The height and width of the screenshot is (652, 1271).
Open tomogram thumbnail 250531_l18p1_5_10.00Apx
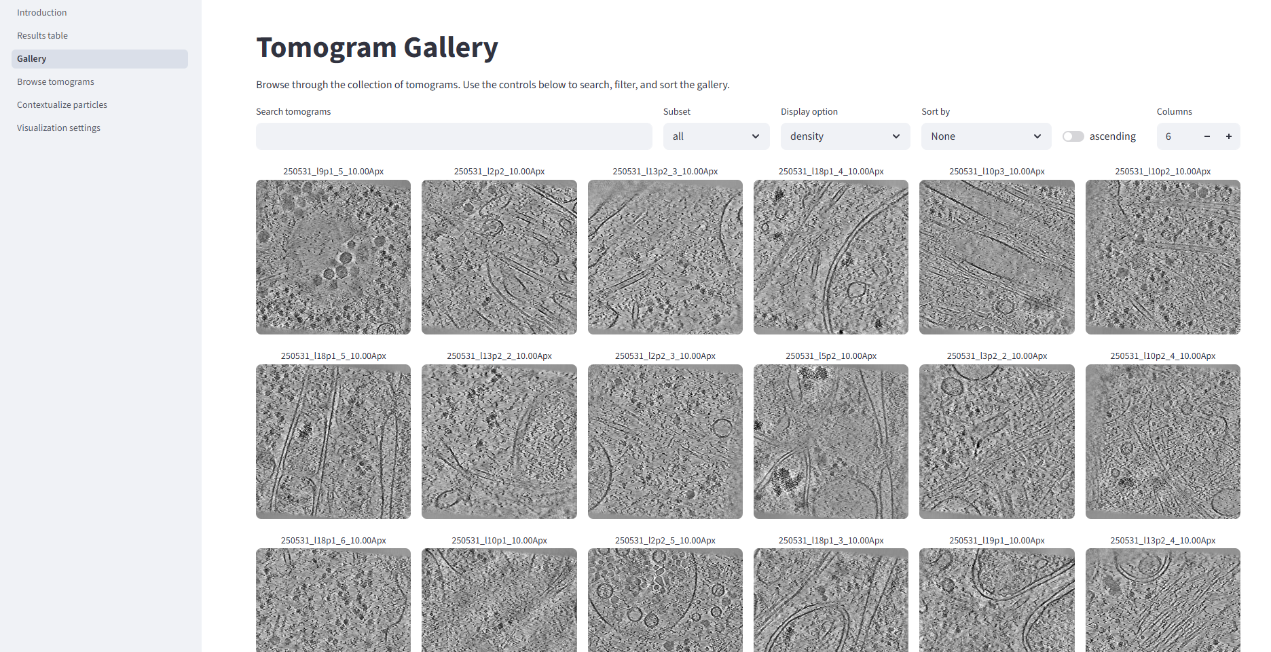(333, 442)
